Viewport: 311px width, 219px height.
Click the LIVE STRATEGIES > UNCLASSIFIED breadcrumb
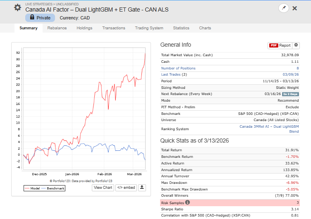pyautogui.click(x=52, y=4)
